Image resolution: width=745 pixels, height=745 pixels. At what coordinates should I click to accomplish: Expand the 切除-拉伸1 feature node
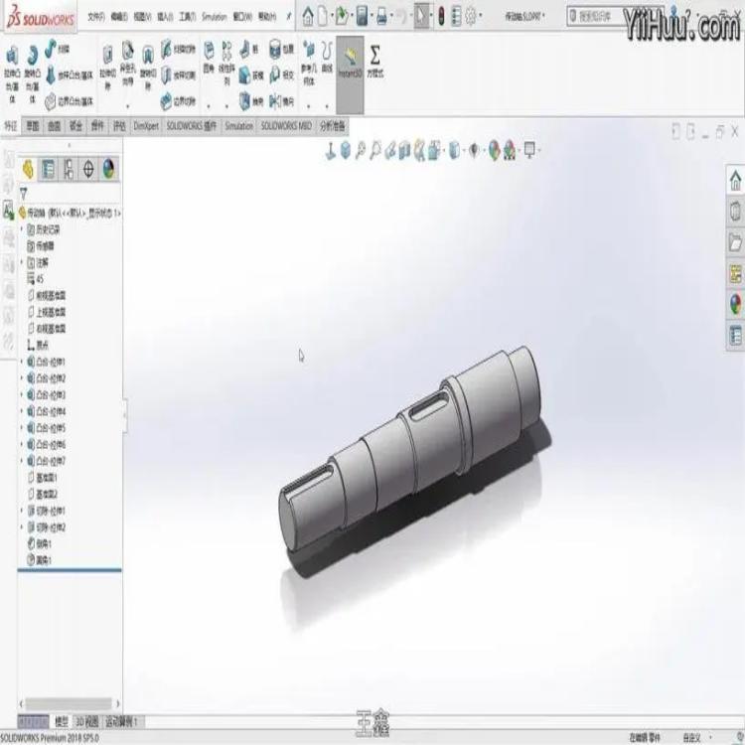click(21, 511)
